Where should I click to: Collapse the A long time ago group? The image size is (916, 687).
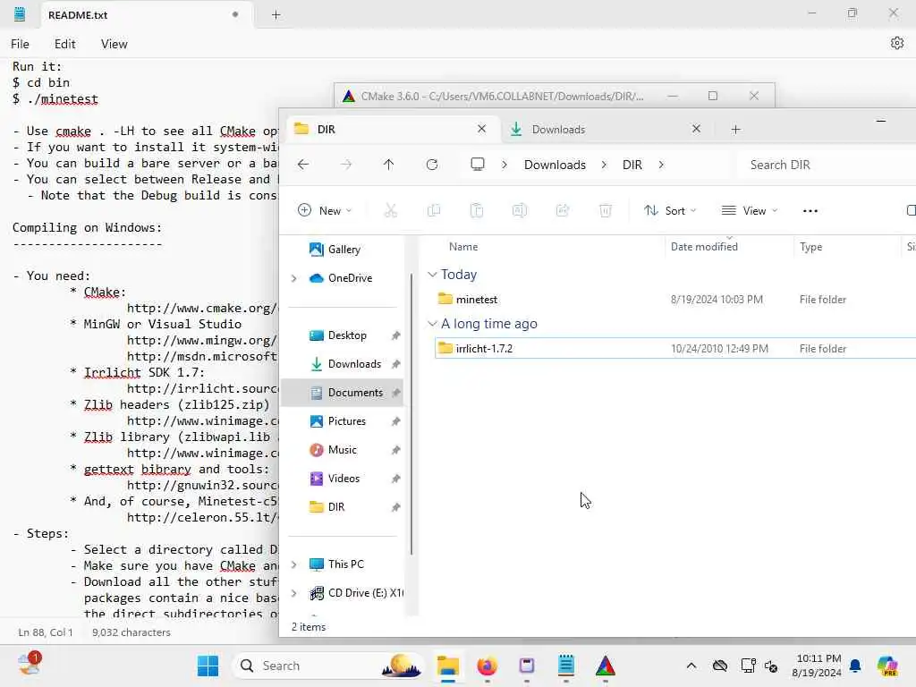pyautogui.click(x=432, y=323)
